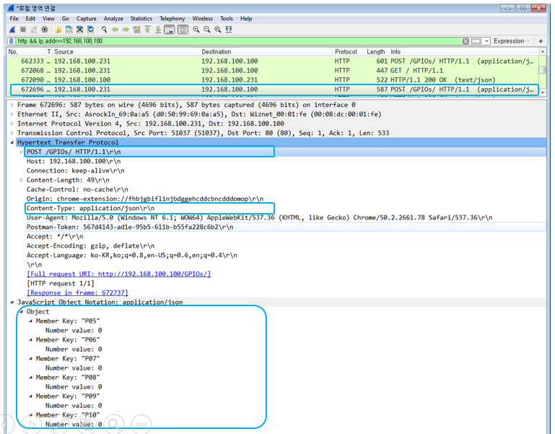The image size is (555, 434).
Task: Sort by the Length column header
Action: [x=377, y=52]
